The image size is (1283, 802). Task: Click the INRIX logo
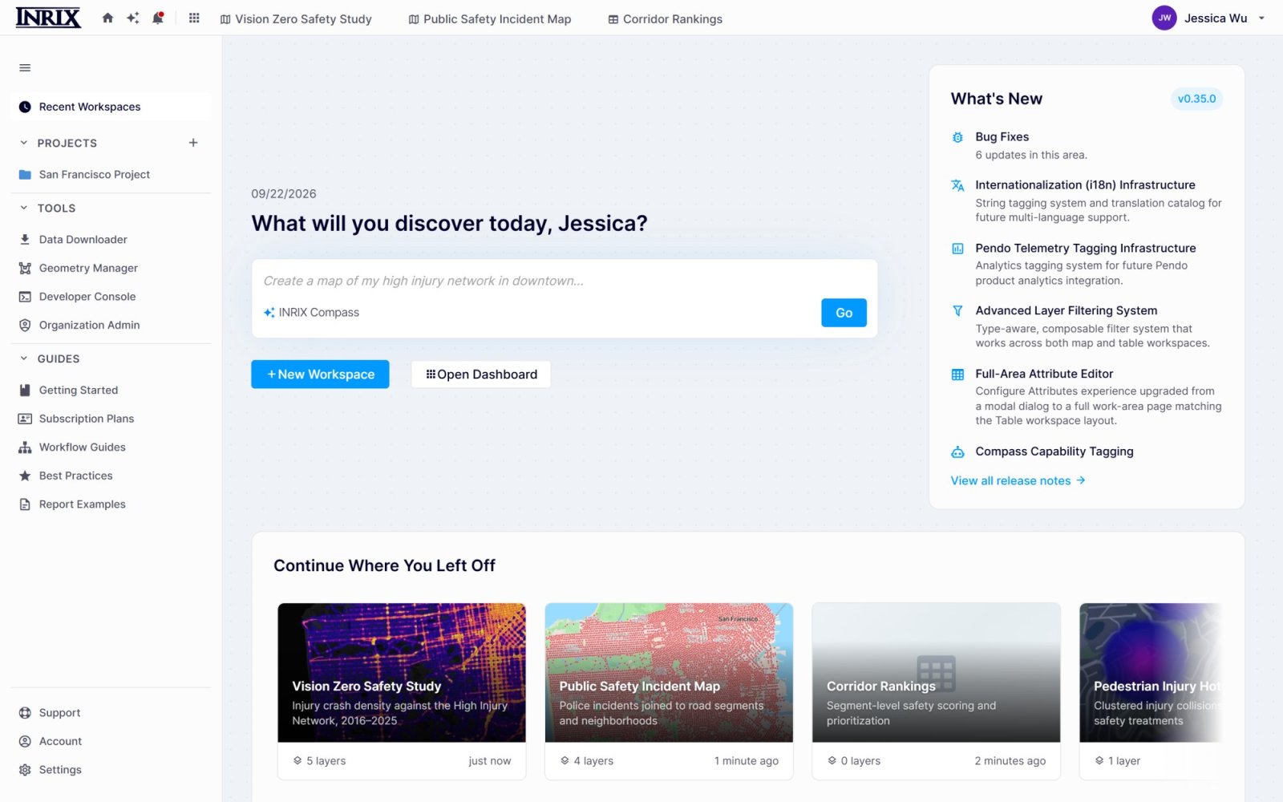click(x=48, y=18)
